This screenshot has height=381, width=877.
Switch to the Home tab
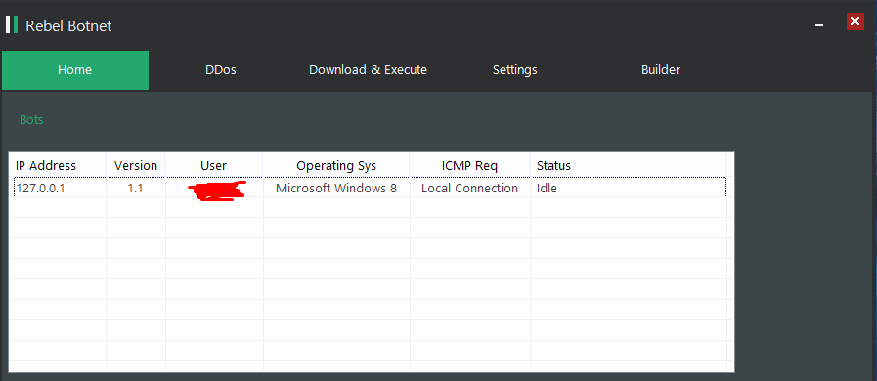pyautogui.click(x=75, y=70)
